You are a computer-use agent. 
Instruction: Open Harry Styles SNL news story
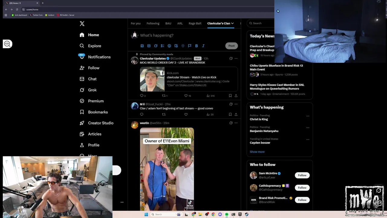click(x=277, y=87)
